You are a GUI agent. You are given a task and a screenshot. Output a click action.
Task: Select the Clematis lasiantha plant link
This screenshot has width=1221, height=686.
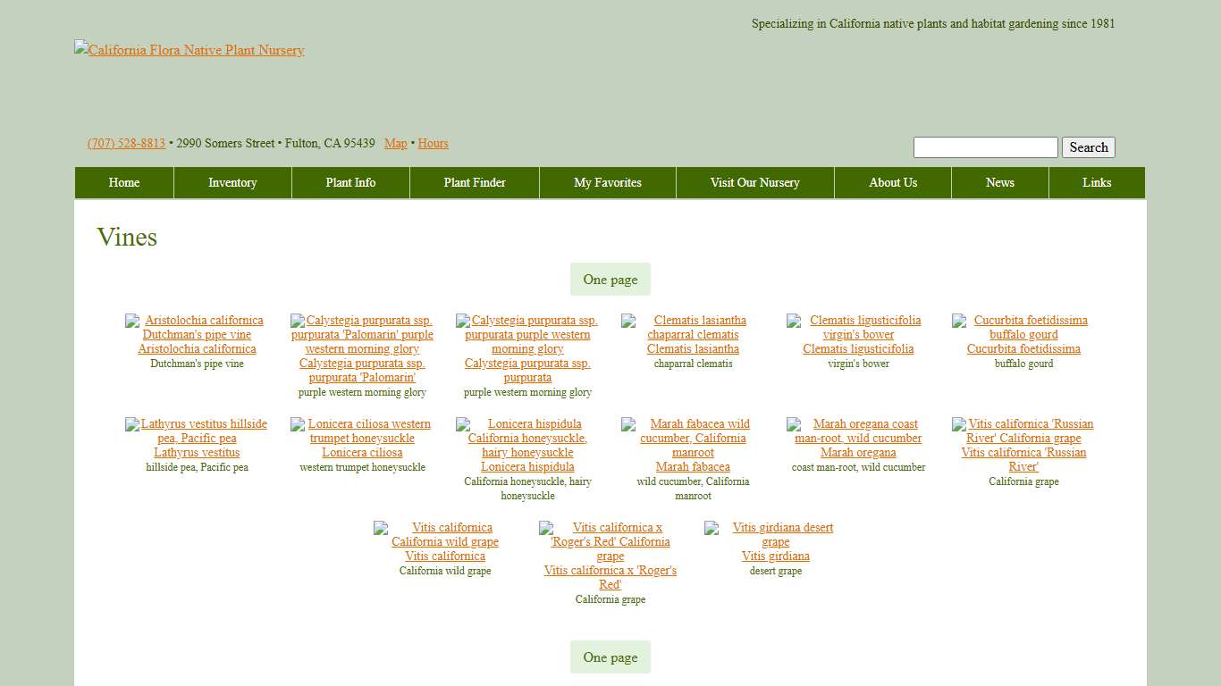point(693,348)
